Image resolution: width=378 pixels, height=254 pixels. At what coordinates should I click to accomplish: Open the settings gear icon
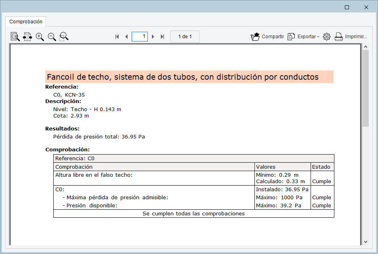coord(327,37)
